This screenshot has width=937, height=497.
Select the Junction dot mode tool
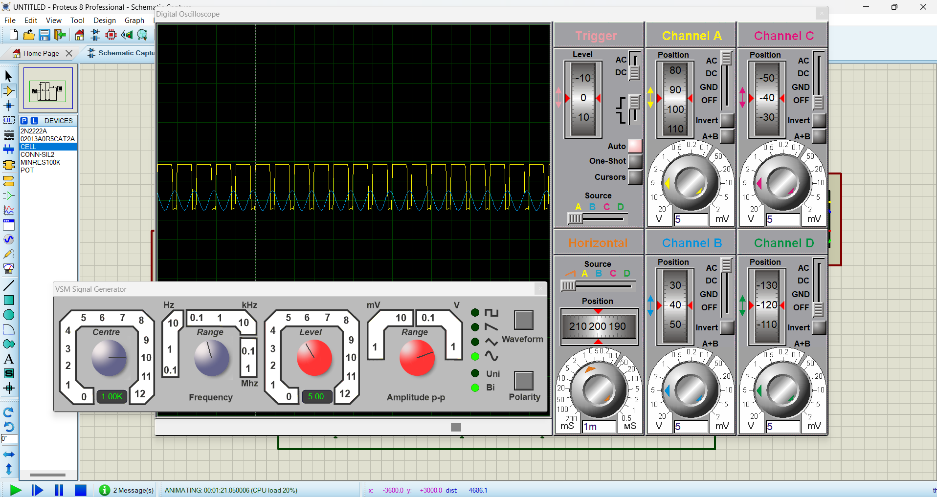pyautogui.click(x=9, y=106)
